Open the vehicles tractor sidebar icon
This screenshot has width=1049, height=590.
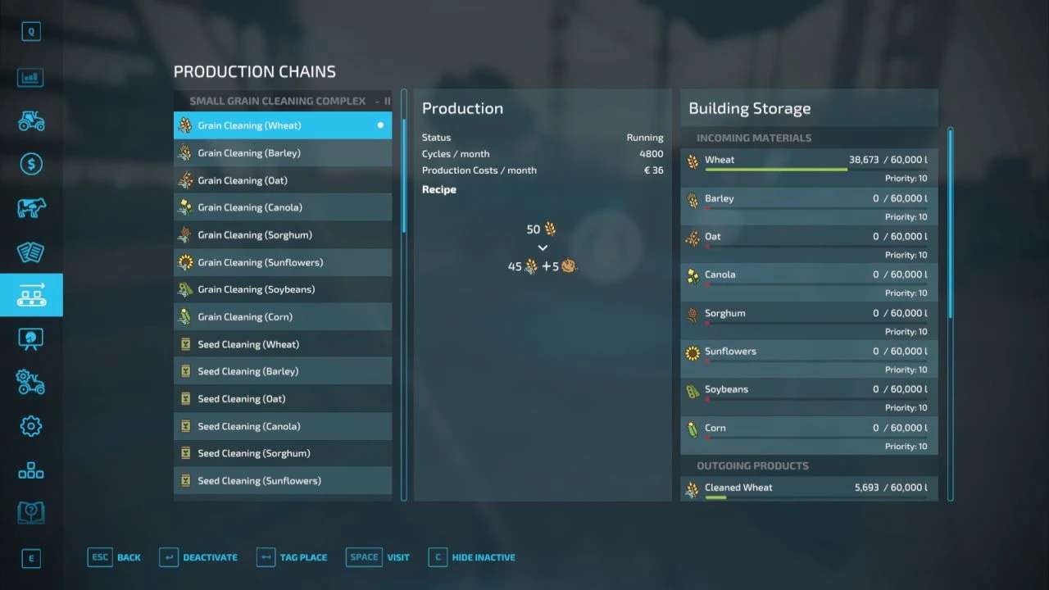tap(31, 121)
